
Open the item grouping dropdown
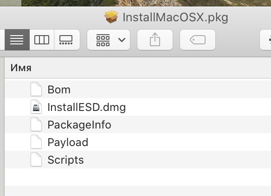coord(109,40)
